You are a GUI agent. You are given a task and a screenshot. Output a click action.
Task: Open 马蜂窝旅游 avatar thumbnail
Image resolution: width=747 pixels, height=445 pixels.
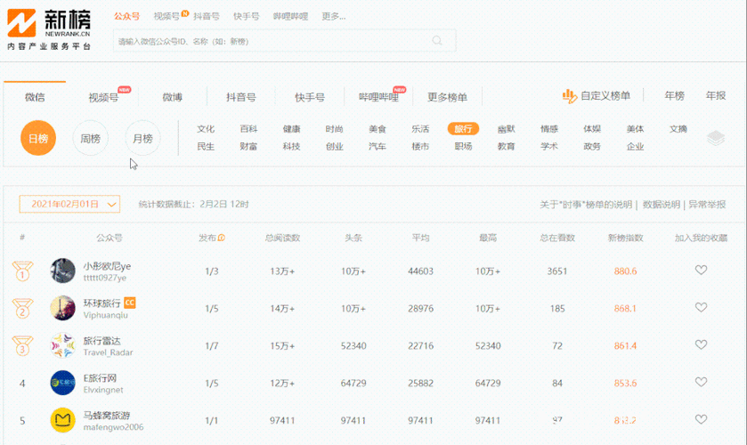[x=63, y=420]
